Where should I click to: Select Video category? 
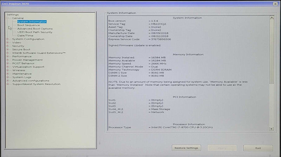(17, 42)
